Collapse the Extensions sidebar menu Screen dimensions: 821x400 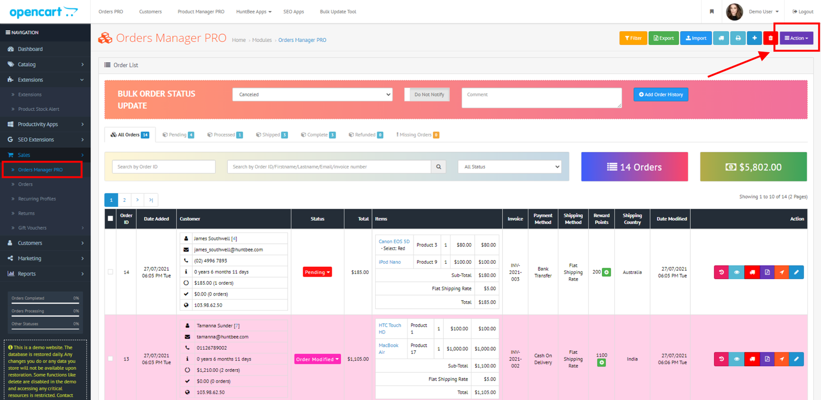45,80
